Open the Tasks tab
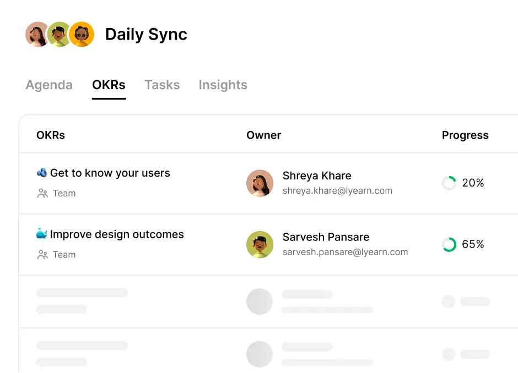This screenshot has width=518, height=373. pyautogui.click(x=162, y=85)
